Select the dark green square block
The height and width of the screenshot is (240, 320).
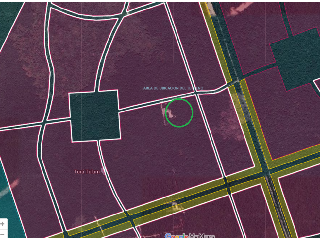(95, 116)
